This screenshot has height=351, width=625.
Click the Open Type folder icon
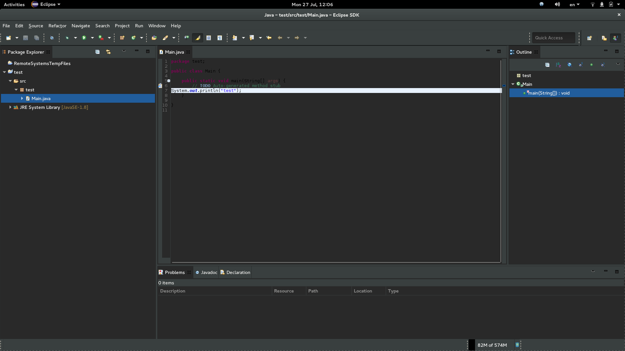tap(154, 38)
